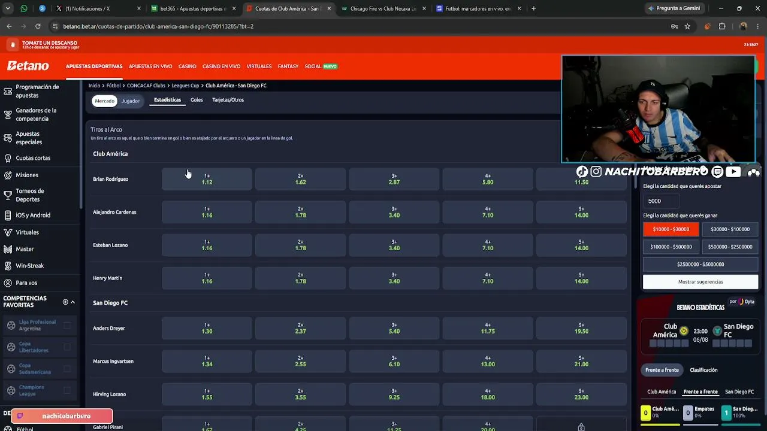Open the Goles tab
The image size is (767, 431).
pyautogui.click(x=197, y=100)
